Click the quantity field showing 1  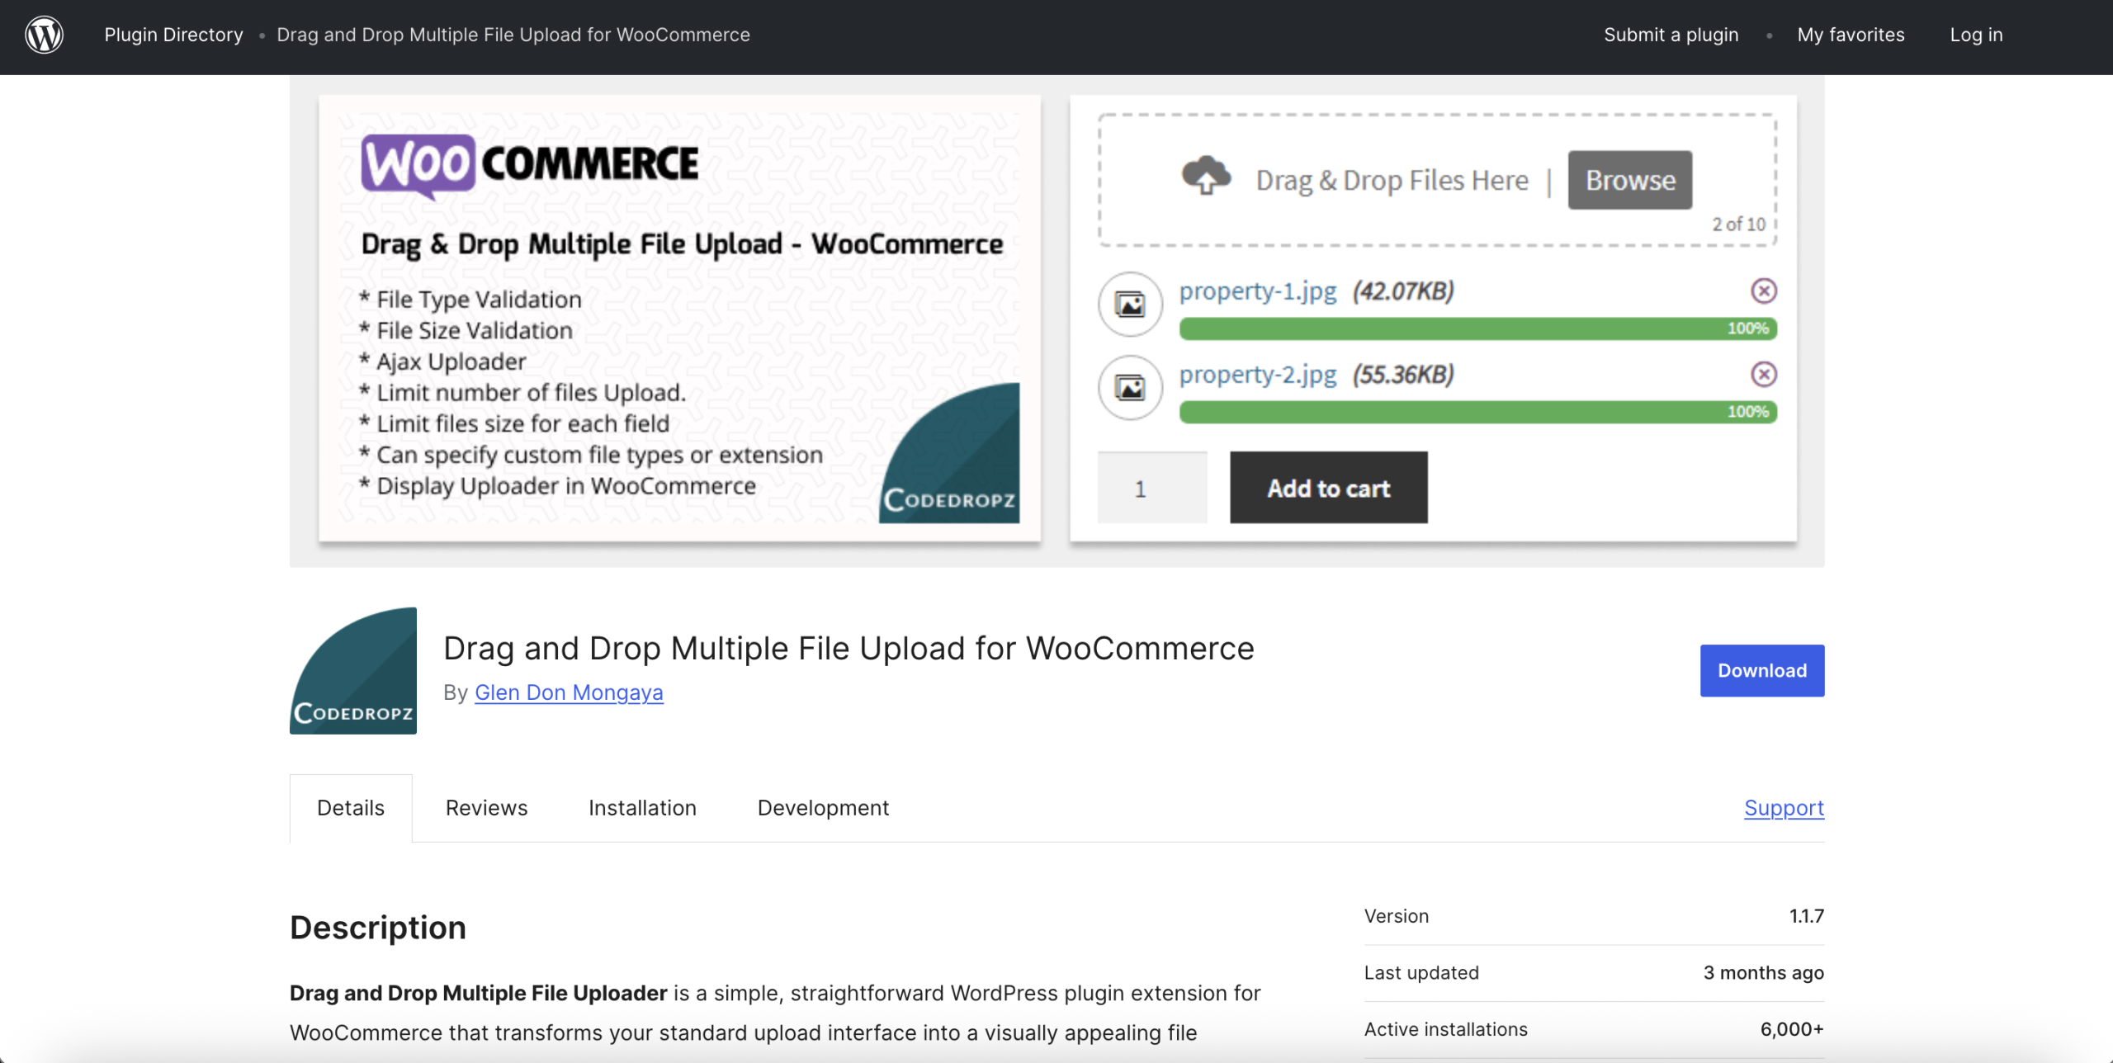[1152, 488]
